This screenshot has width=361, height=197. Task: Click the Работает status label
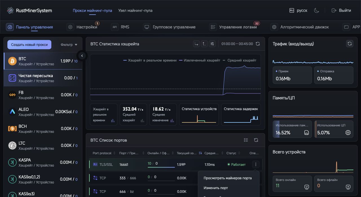(x=238, y=164)
